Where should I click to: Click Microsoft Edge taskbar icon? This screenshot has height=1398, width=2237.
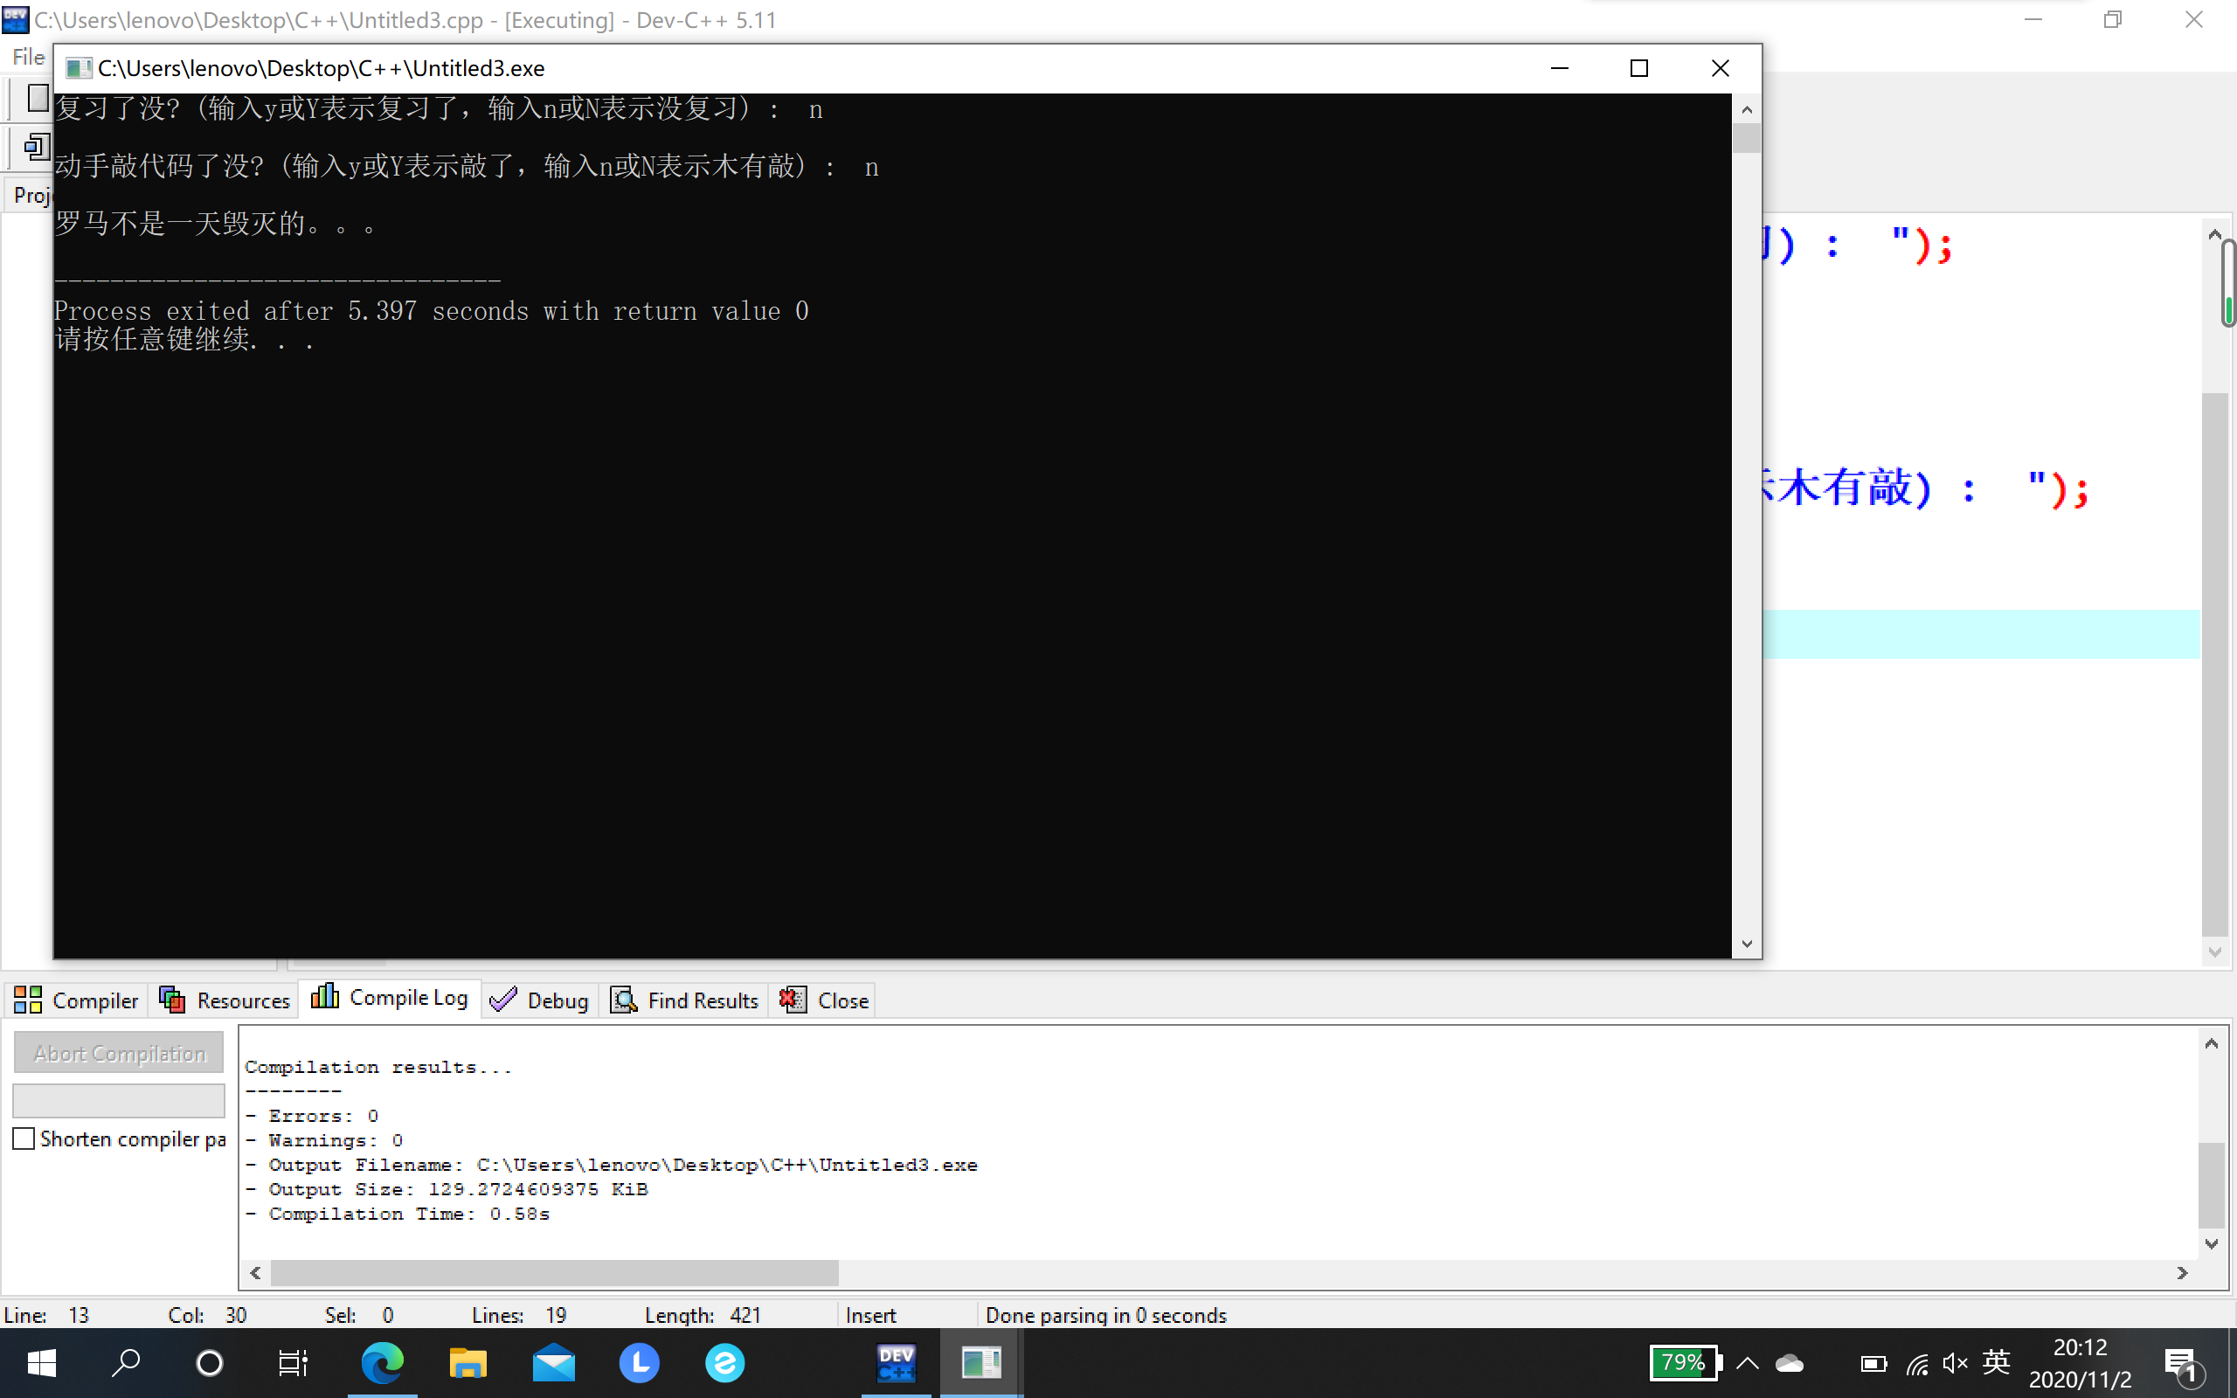pos(382,1363)
